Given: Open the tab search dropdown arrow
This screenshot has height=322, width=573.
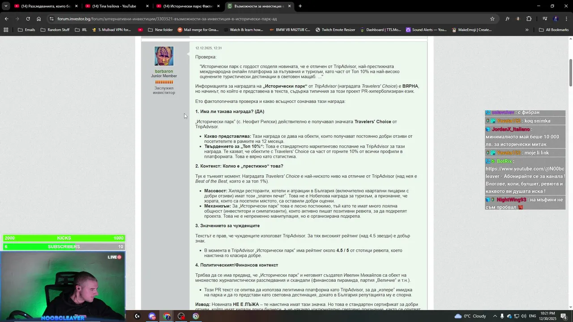Looking at the screenshot, I should 6,6.
